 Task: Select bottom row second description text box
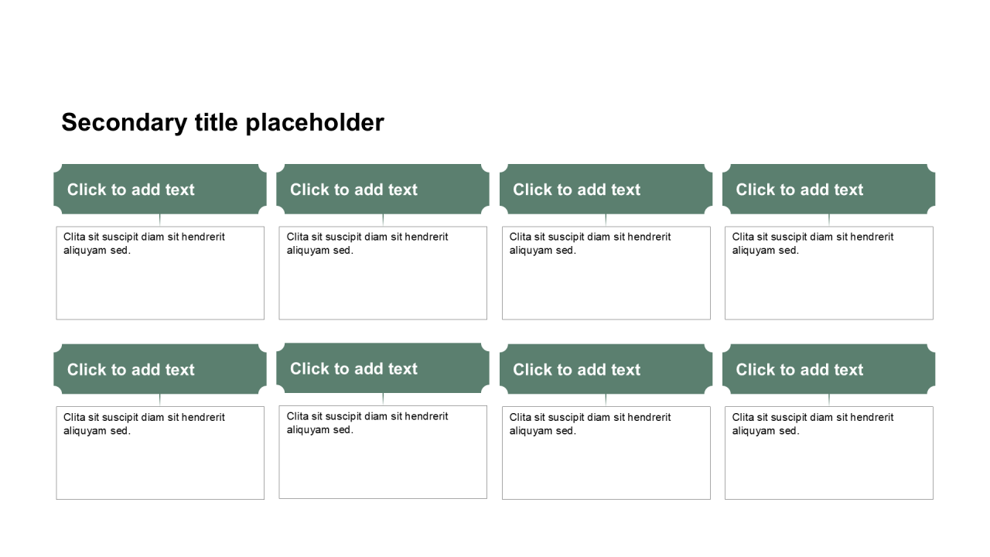click(x=383, y=452)
